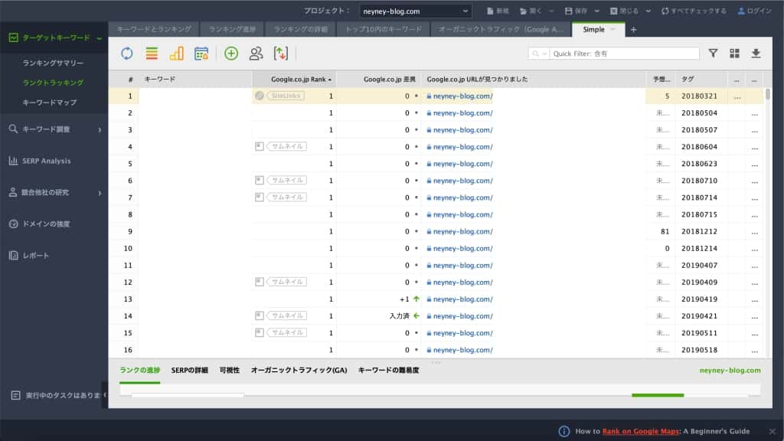Click the green add keywords plus icon
784x441 pixels.
click(x=231, y=54)
